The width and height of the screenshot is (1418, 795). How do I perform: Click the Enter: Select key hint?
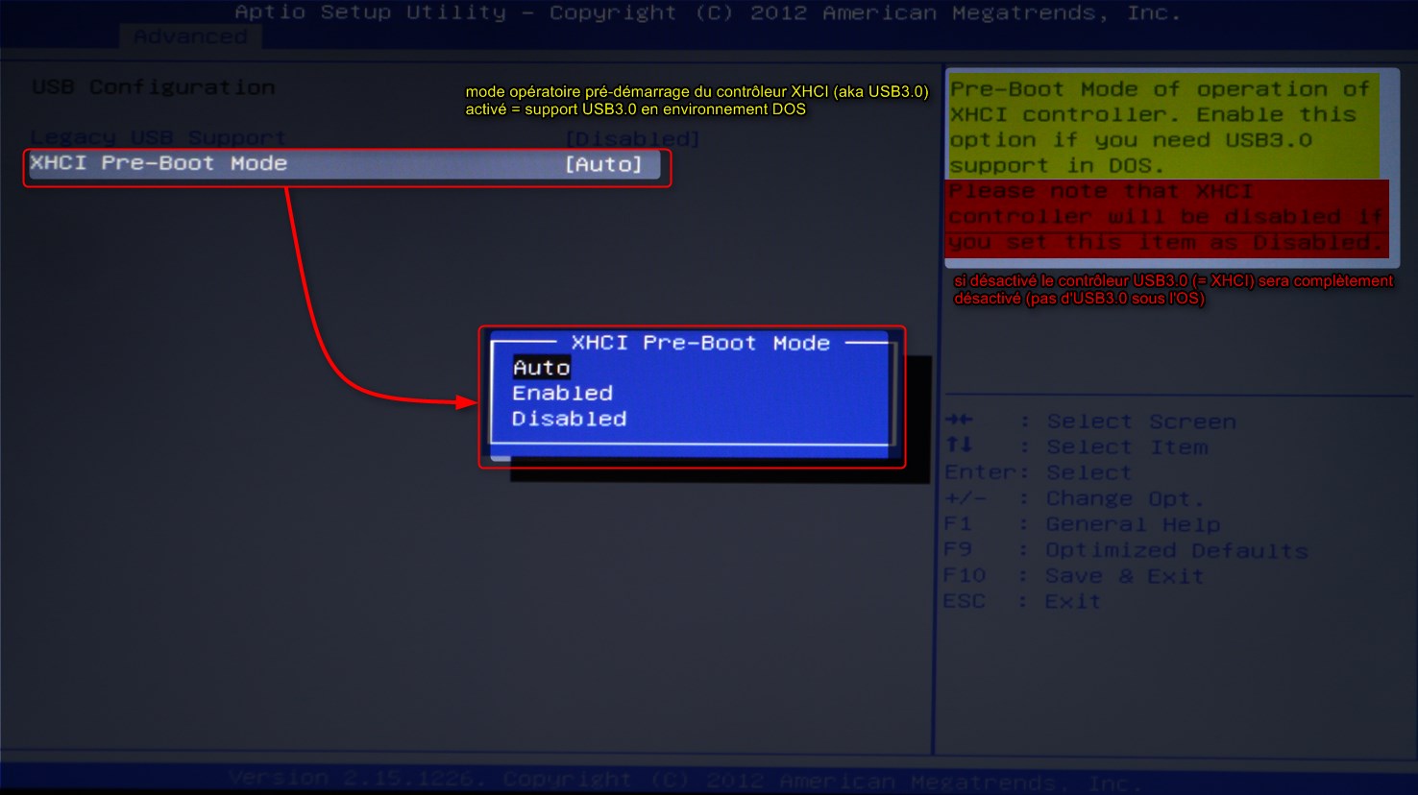1038,472
